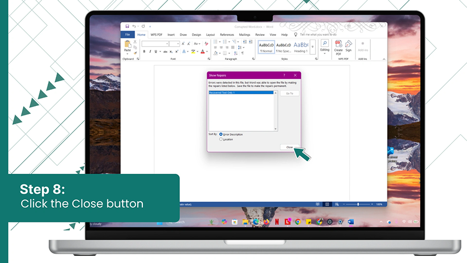
Task: Click the font color red A swatch
Action: click(203, 52)
